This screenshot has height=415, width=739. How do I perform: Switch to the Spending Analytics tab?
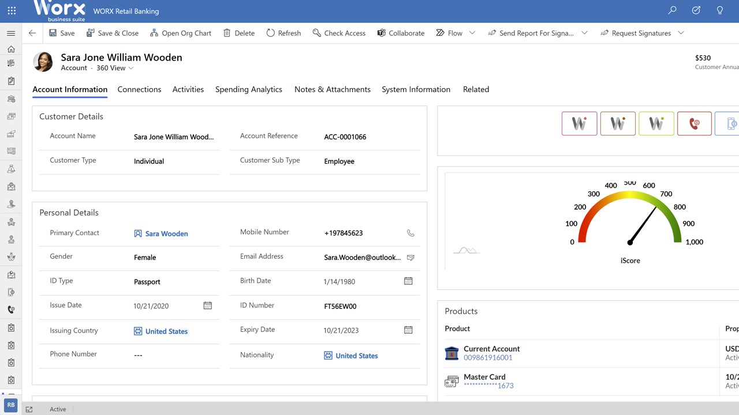pos(249,89)
